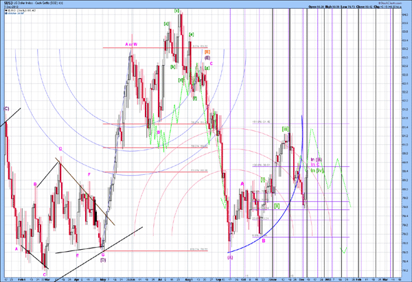Click the Apr label on the date axis

click(77, 279)
